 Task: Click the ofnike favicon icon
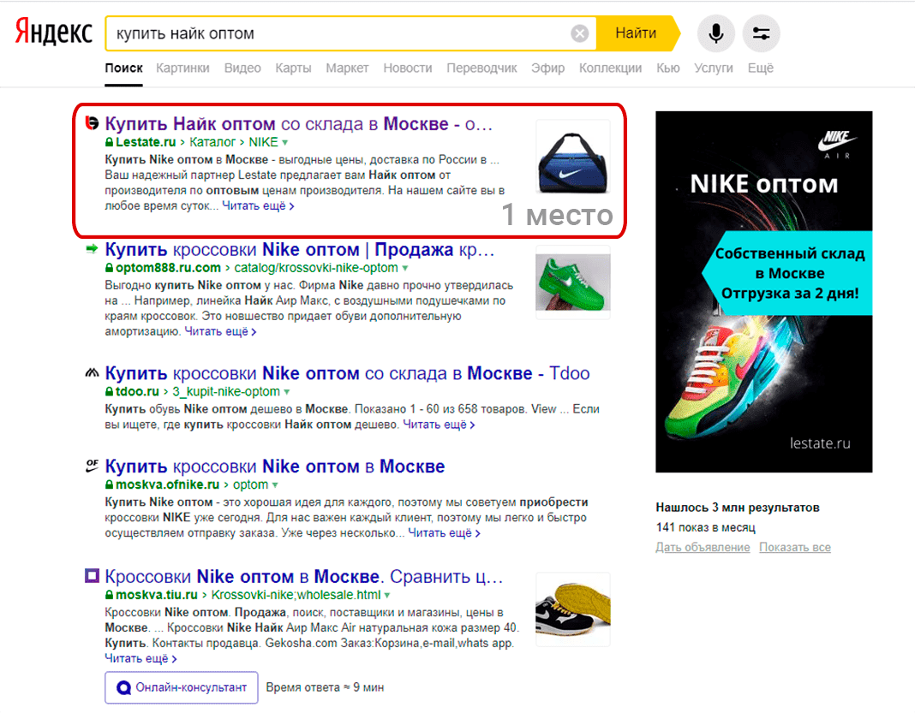point(92,466)
